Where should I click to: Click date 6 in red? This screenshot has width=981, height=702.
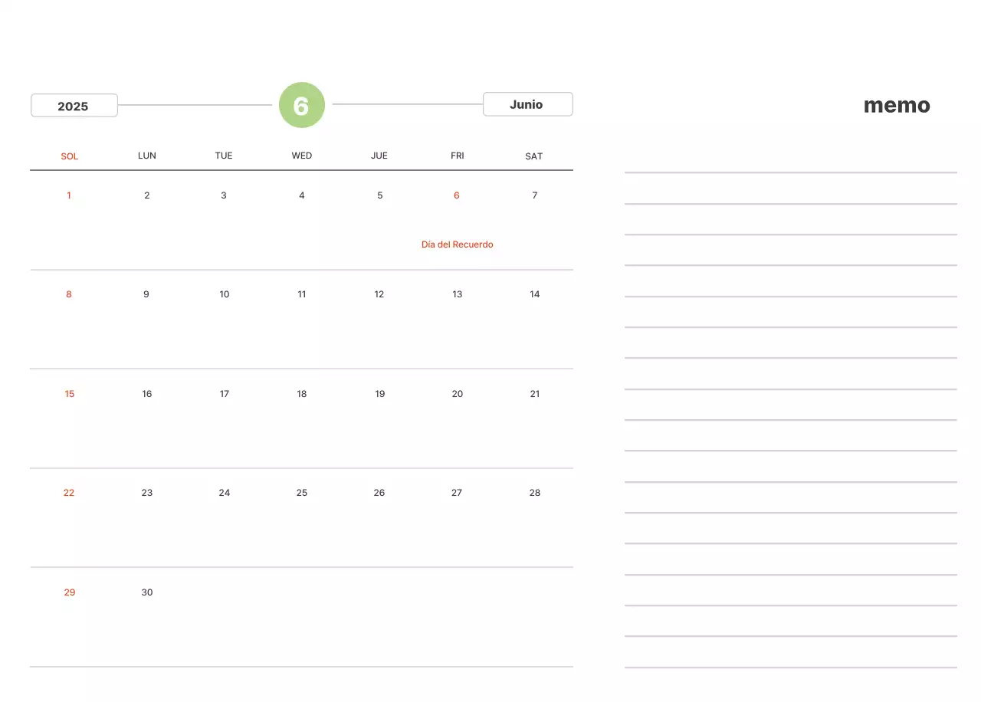tap(457, 195)
